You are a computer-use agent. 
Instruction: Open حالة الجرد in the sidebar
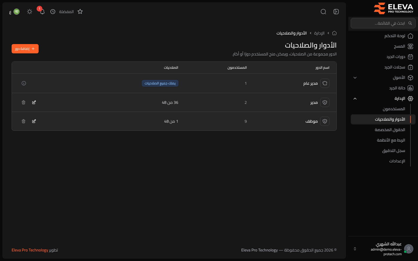[383, 88]
